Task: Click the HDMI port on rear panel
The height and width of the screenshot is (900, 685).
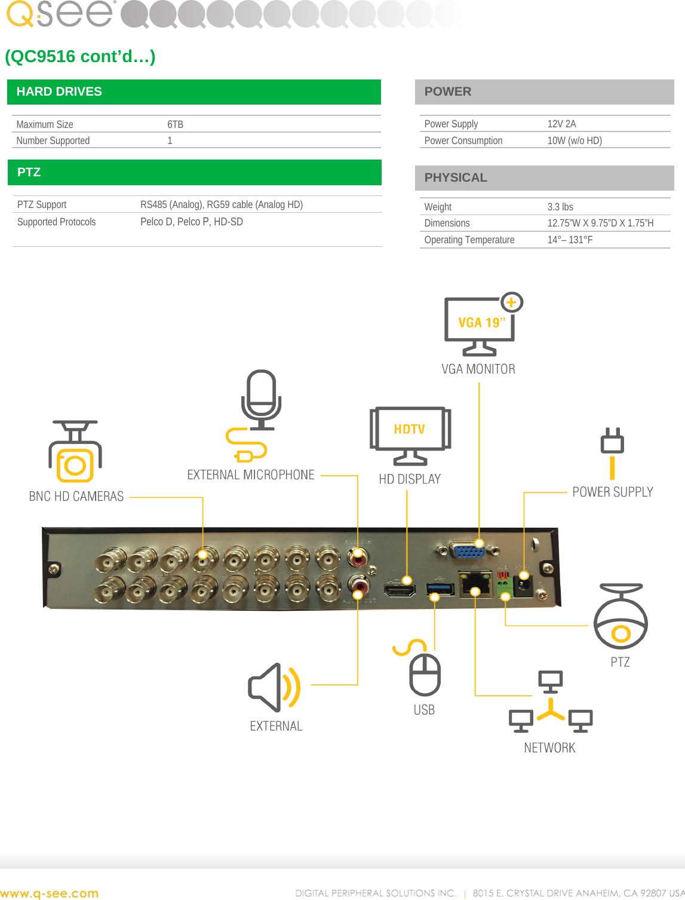Action: click(x=399, y=590)
